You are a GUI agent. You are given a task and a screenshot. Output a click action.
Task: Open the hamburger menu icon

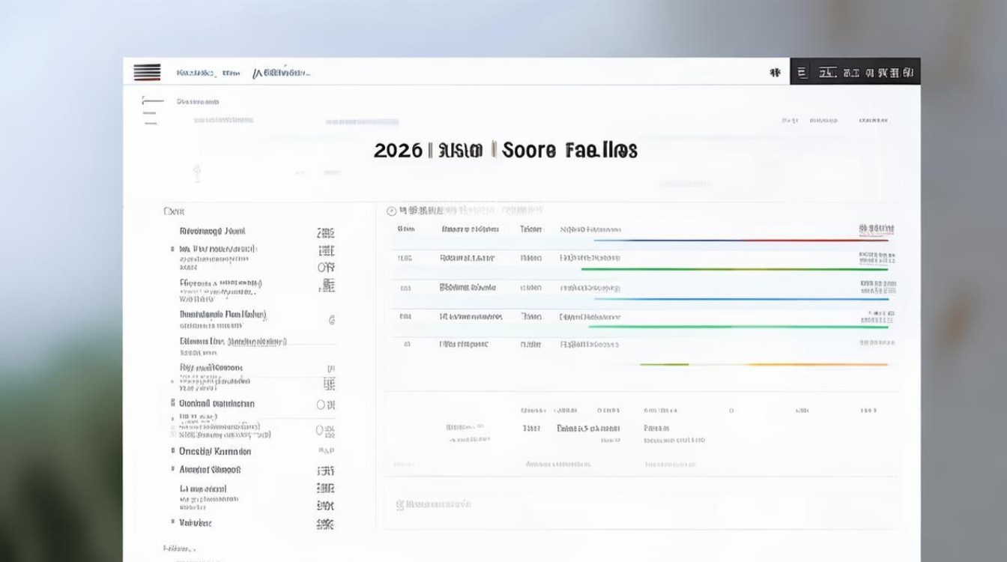click(x=147, y=72)
